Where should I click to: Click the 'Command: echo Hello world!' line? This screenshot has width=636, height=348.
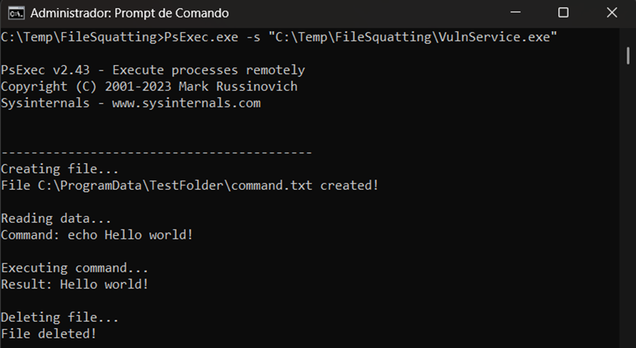[97, 235]
